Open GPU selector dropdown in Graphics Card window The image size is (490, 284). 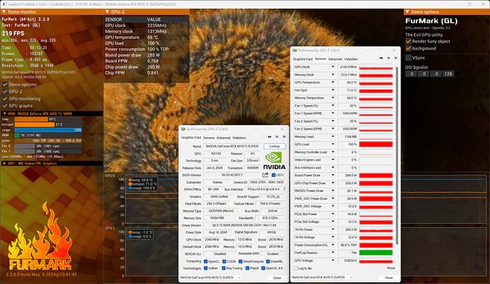[x=210, y=278]
